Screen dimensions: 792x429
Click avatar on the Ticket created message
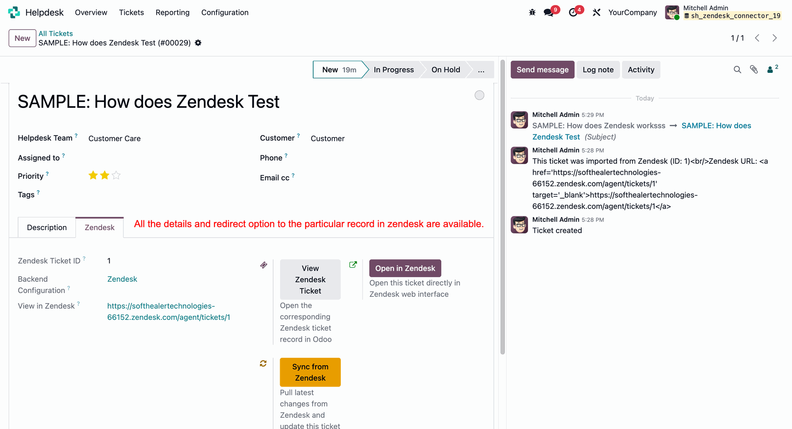coord(519,225)
